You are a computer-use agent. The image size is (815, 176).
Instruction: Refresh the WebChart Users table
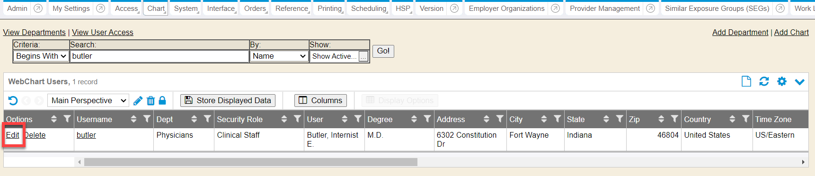(x=764, y=81)
